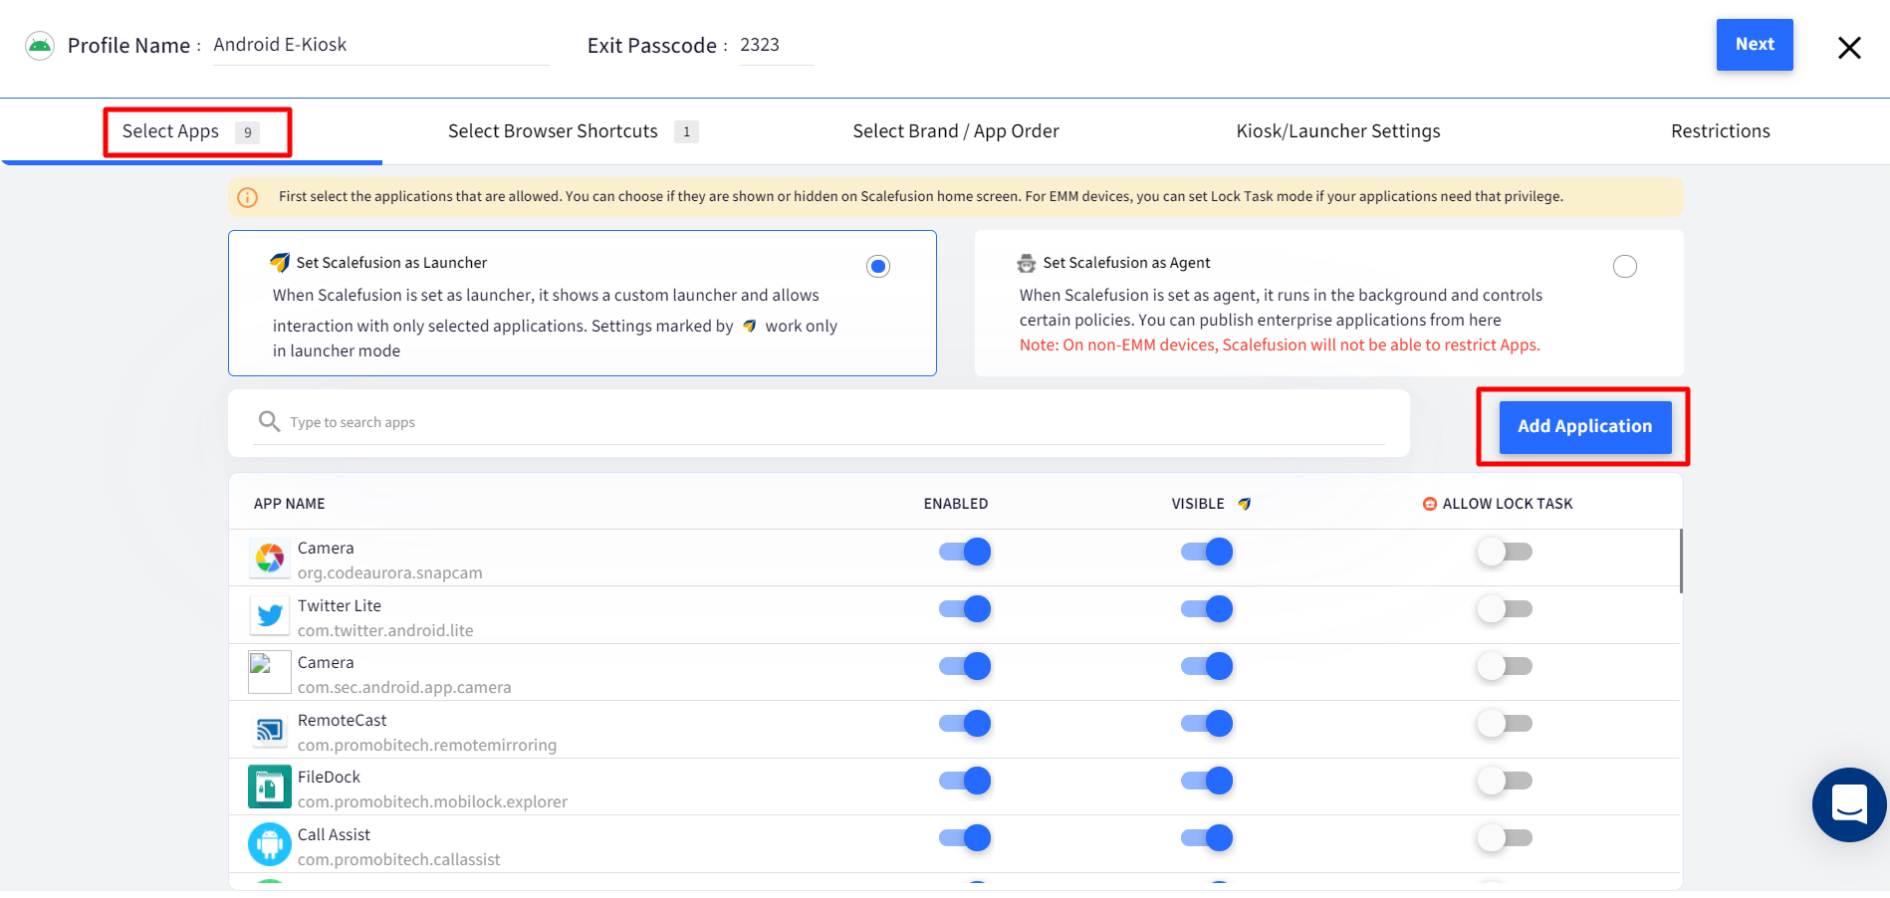Click the app list scrollbar
This screenshot has width=1890, height=898.
pos(1681,561)
